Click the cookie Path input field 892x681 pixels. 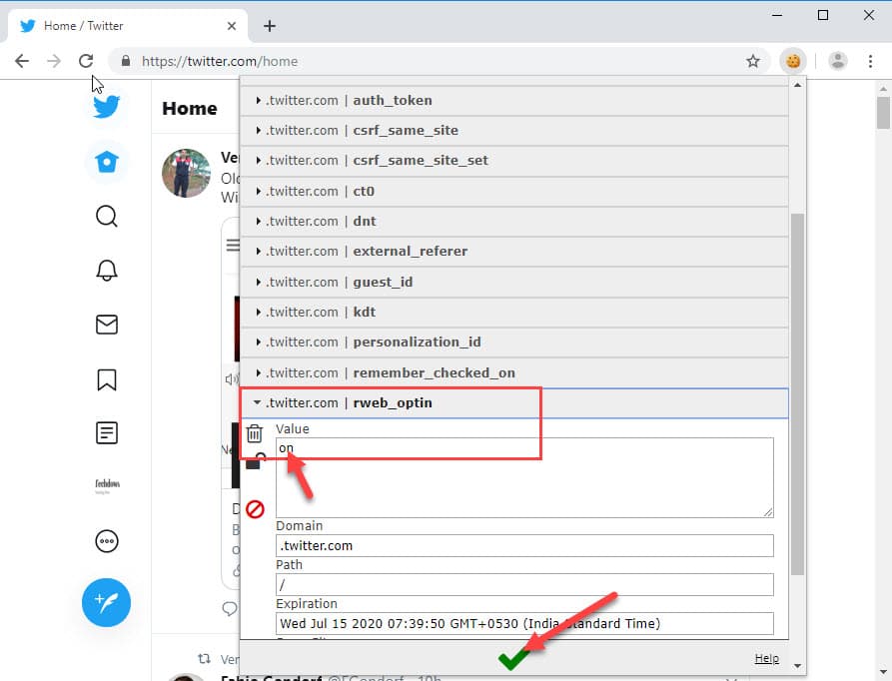[x=524, y=585]
